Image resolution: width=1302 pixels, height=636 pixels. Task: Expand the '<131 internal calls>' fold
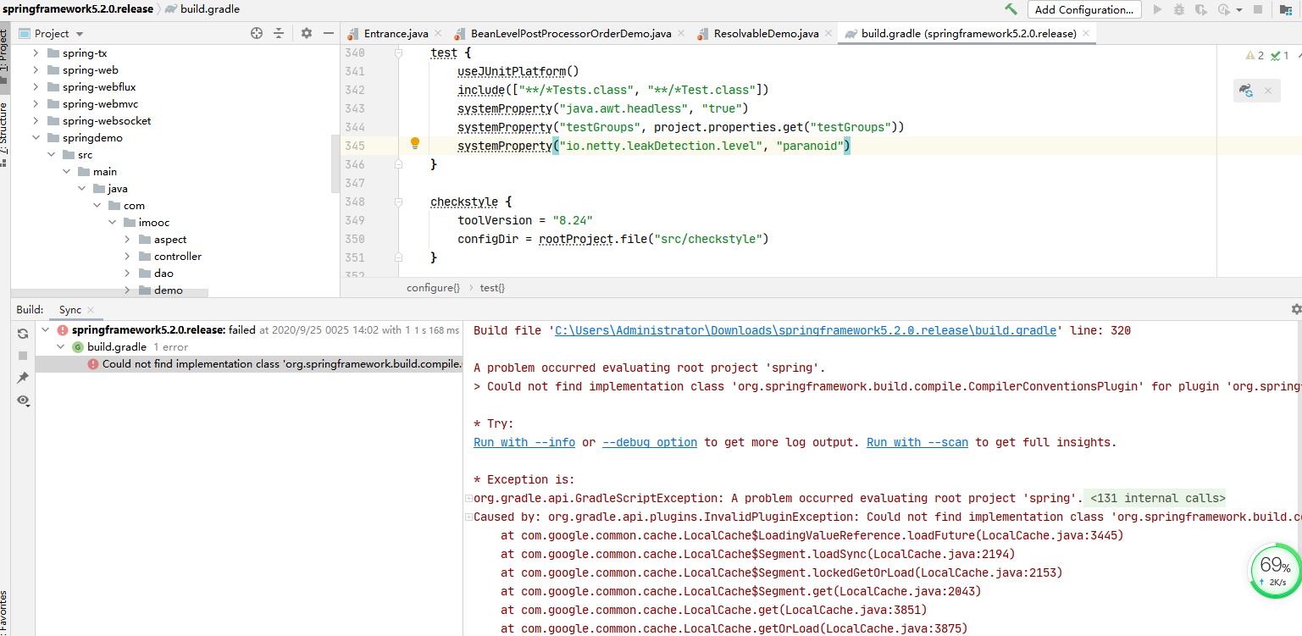click(1158, 498)
